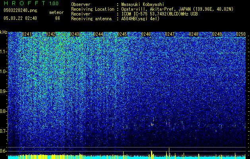Click the date stamp 05.03.22 02:40
The height and width of the screenshot is (159, 250).
pos(20,18)
